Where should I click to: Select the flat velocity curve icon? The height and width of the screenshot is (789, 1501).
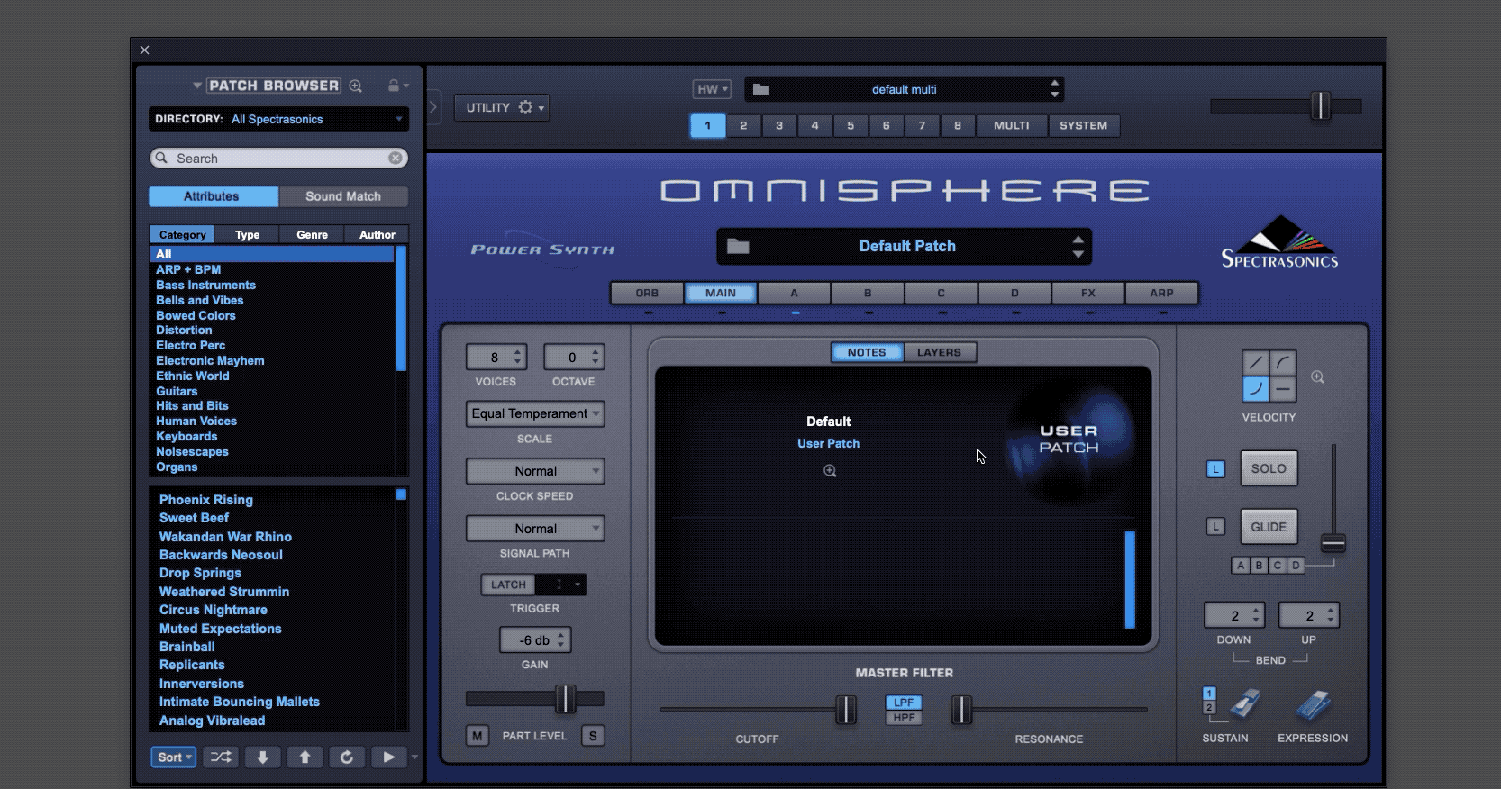[1283, 389]
